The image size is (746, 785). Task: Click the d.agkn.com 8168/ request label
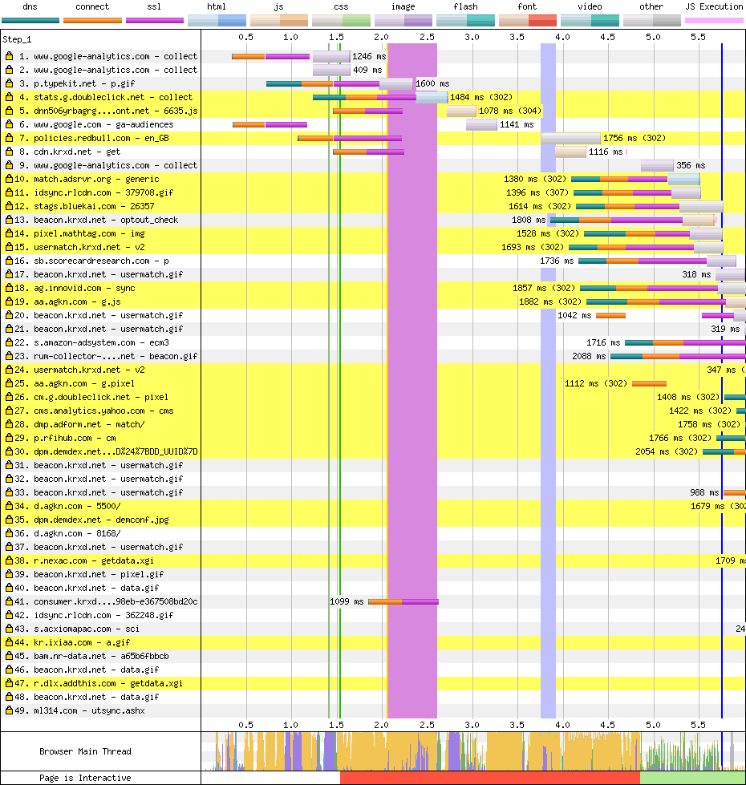tap(77, 533)
